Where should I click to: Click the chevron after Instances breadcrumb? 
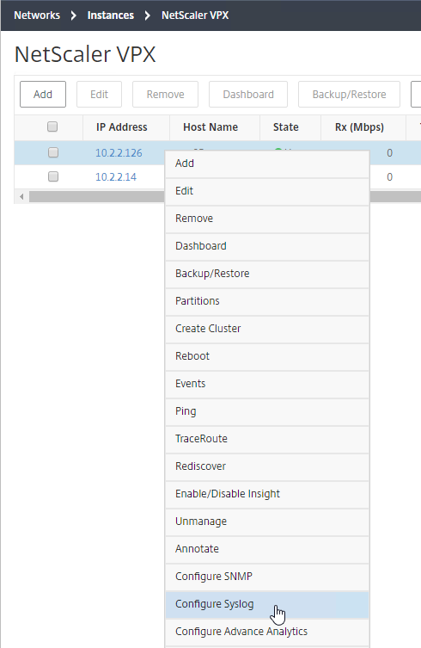(x=148, y=15)
